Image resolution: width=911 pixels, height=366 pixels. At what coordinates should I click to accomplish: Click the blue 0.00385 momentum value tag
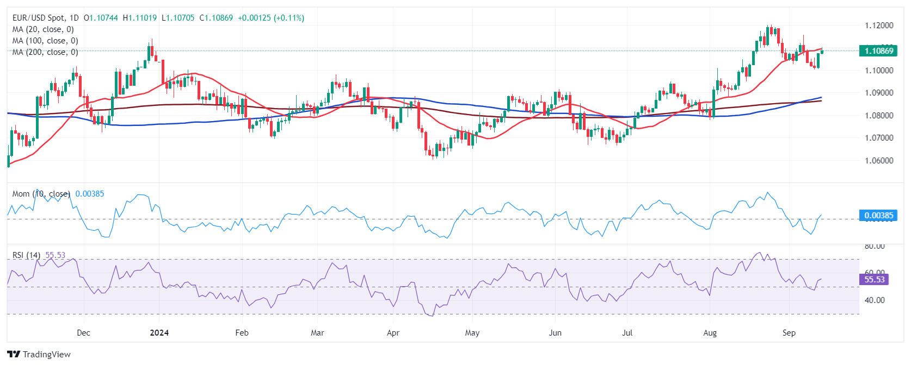tap(878, 216)
